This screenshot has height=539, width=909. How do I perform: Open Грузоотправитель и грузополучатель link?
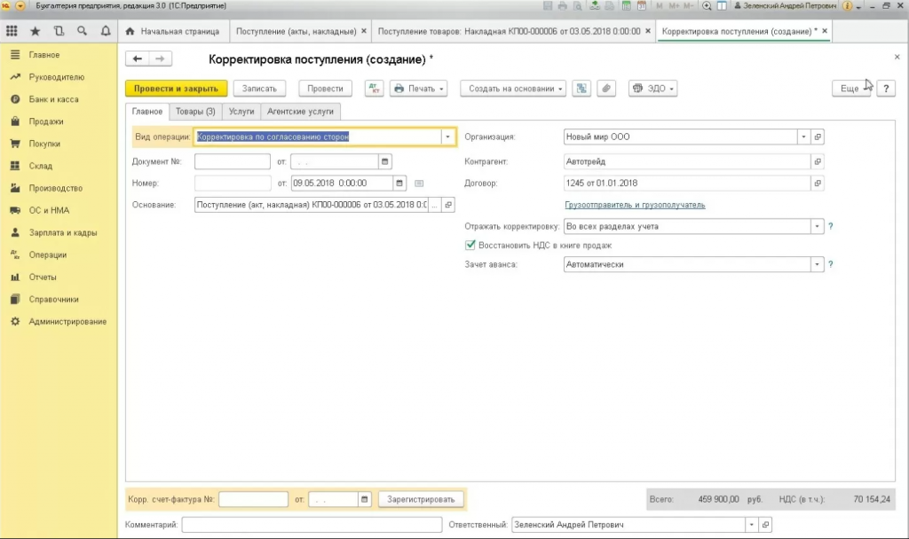click(x=635, y=205)
